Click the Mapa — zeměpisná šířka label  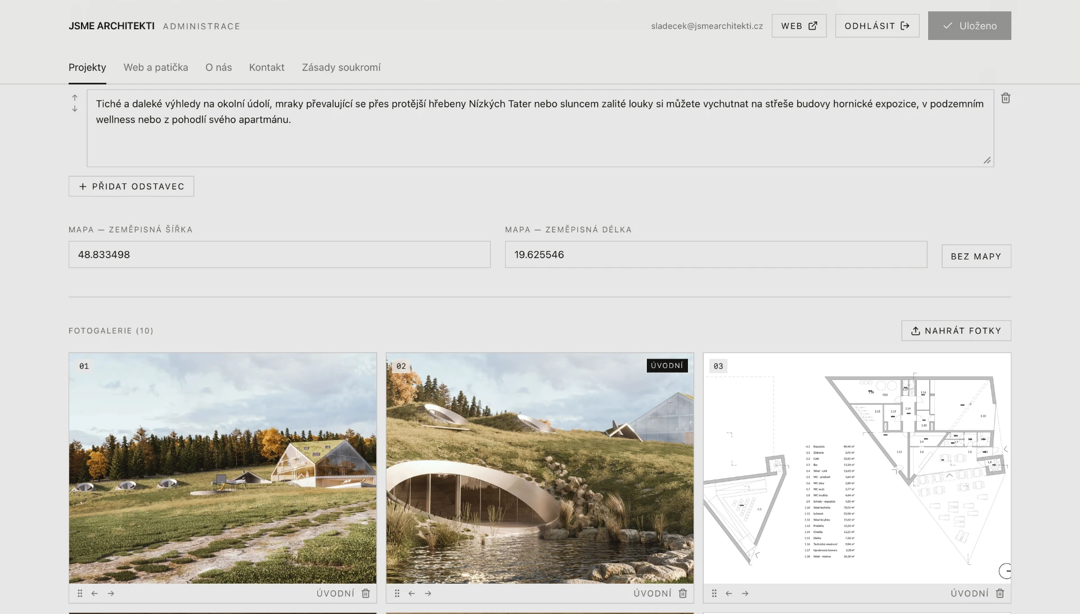coord(130,230)
